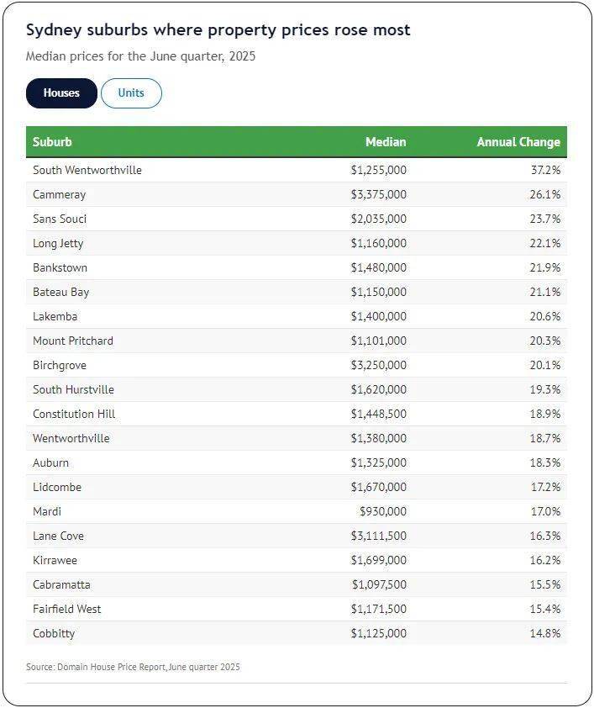Select the South Wentworthville row

tap(87, 170)
